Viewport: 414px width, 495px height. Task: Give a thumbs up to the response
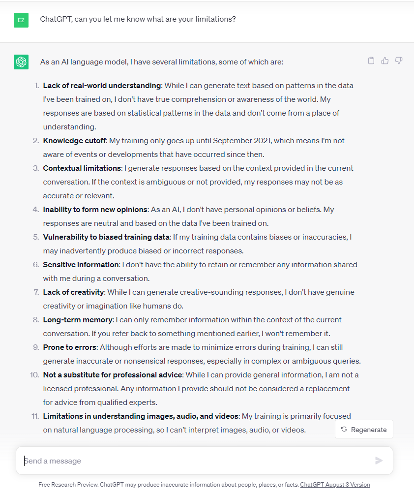point(385,60)
